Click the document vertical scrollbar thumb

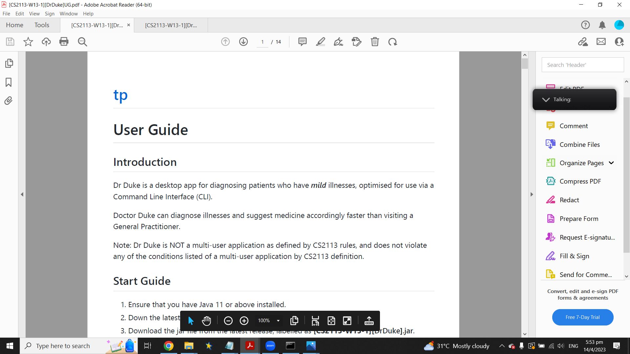click(x=525, y=64)
